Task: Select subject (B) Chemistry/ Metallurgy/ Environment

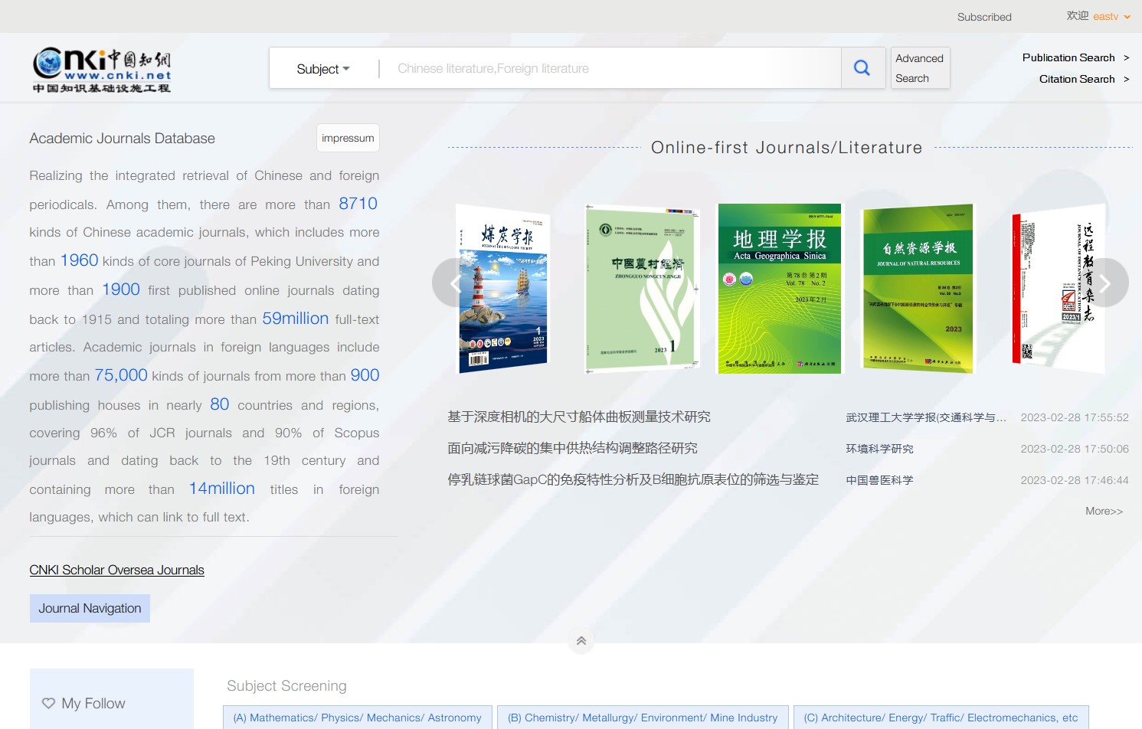Action: pyautogui.click(x=643, y=718)
